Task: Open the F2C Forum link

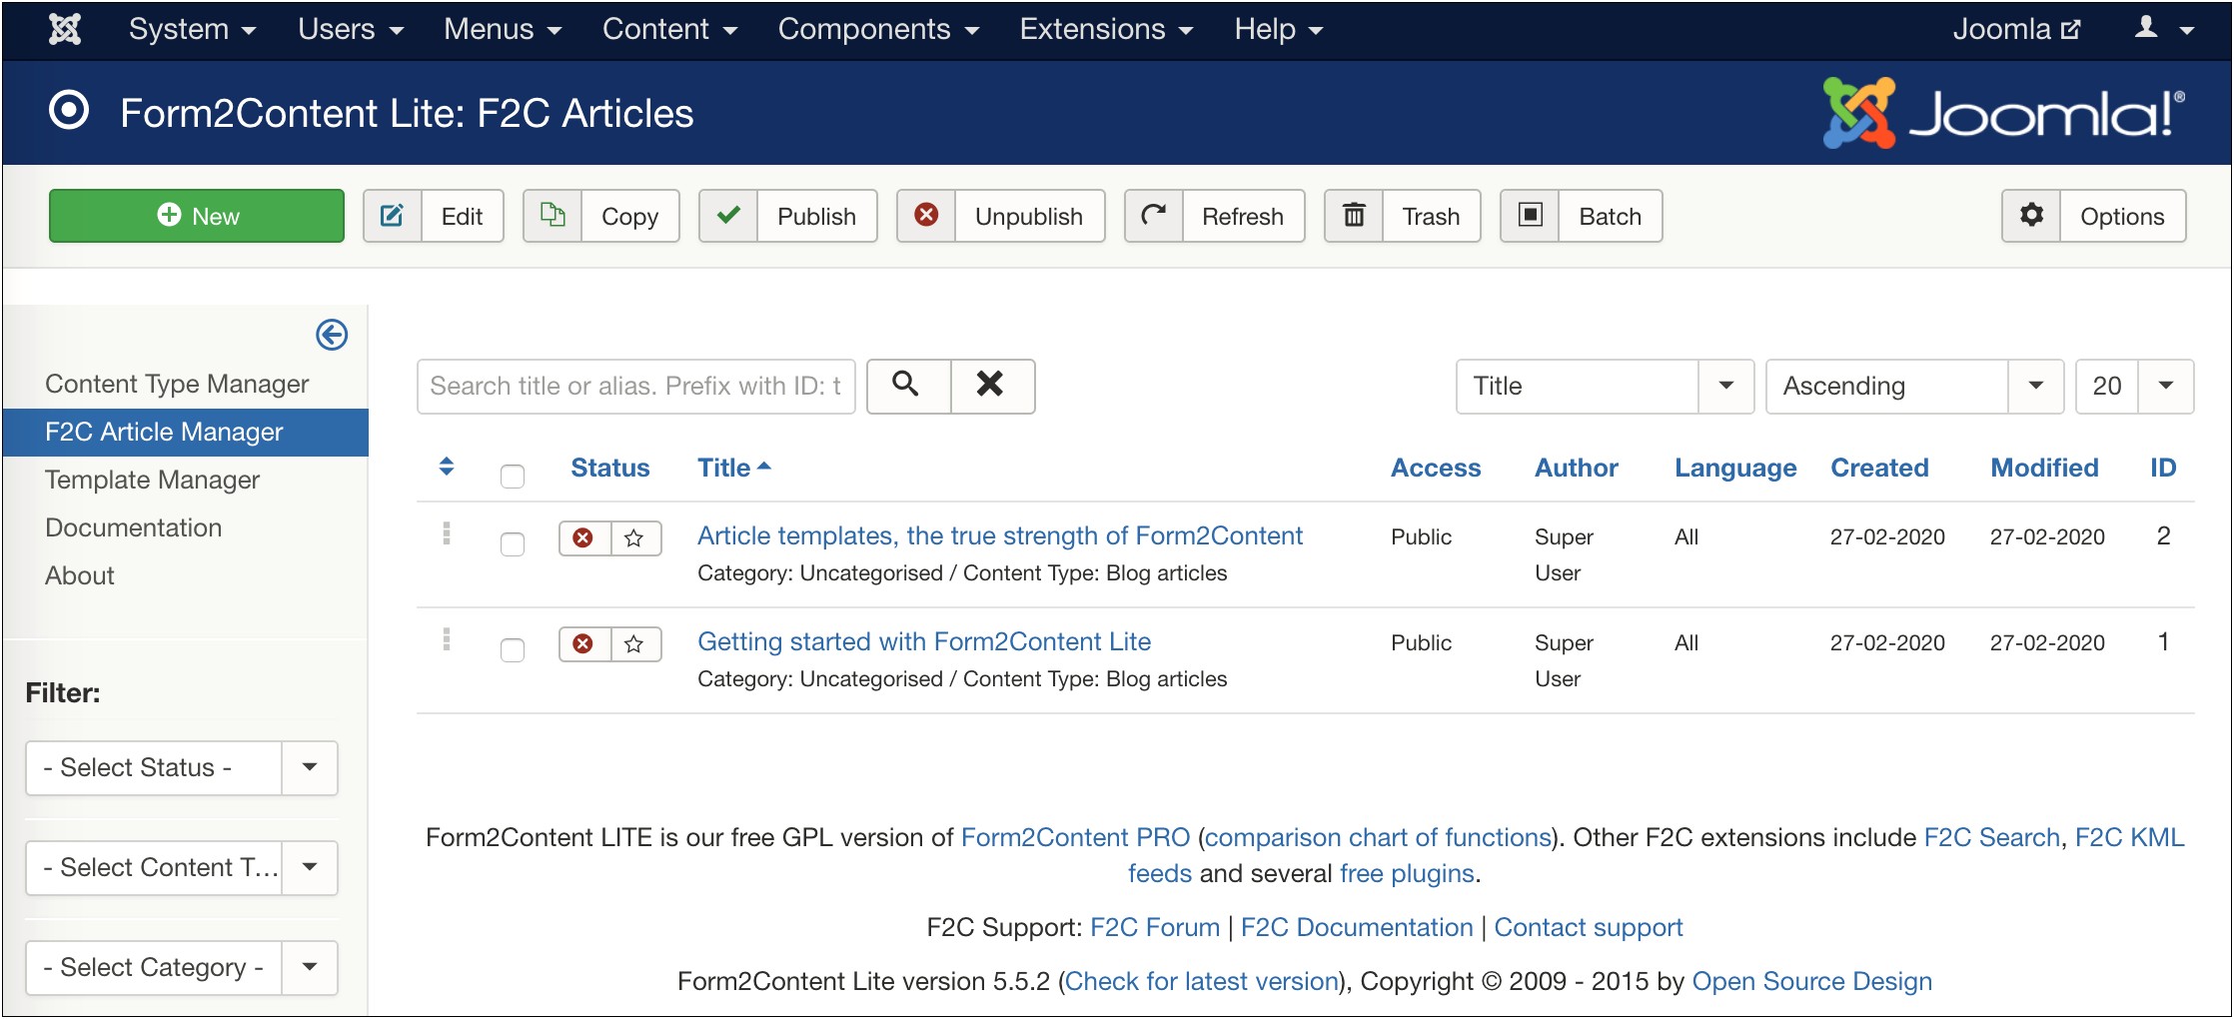Action: pyautogui.click(x=1154, y=927)
